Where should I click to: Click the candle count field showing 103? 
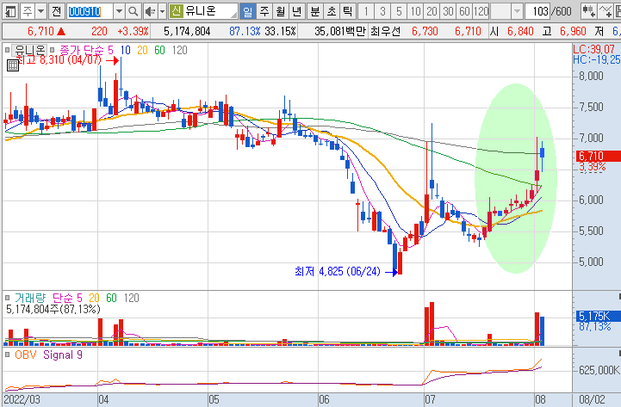(537, 11)
